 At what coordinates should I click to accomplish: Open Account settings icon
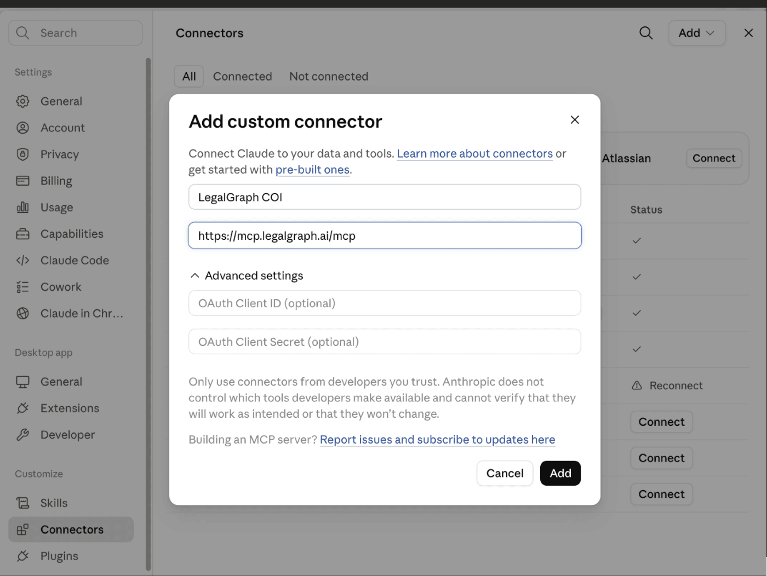(x=22, y=128)
